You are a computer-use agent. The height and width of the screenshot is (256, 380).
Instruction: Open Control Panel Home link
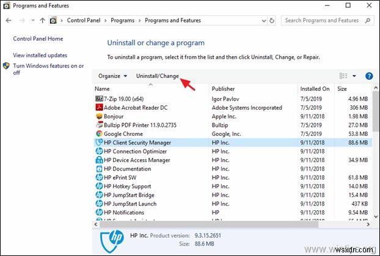tap(38, 39)
